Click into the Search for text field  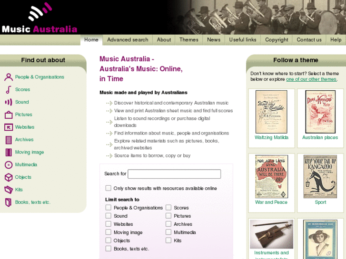[174, 174]
